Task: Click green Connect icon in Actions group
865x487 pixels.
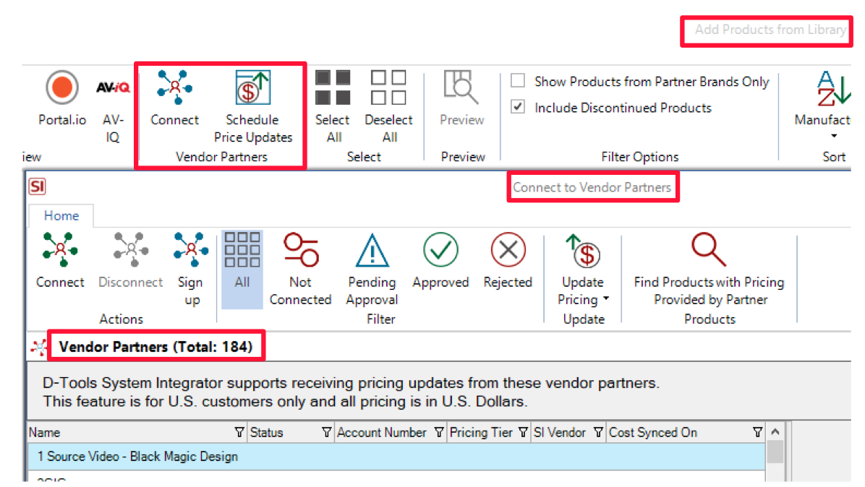Action: 60,249
